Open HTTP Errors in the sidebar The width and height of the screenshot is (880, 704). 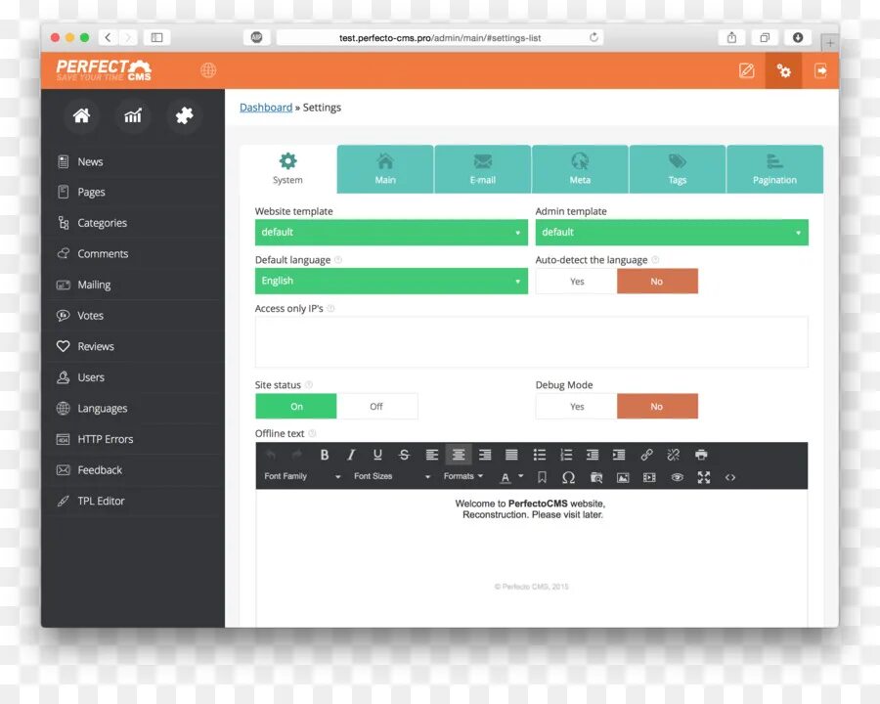pyautogui.click(x=133, y=439)
